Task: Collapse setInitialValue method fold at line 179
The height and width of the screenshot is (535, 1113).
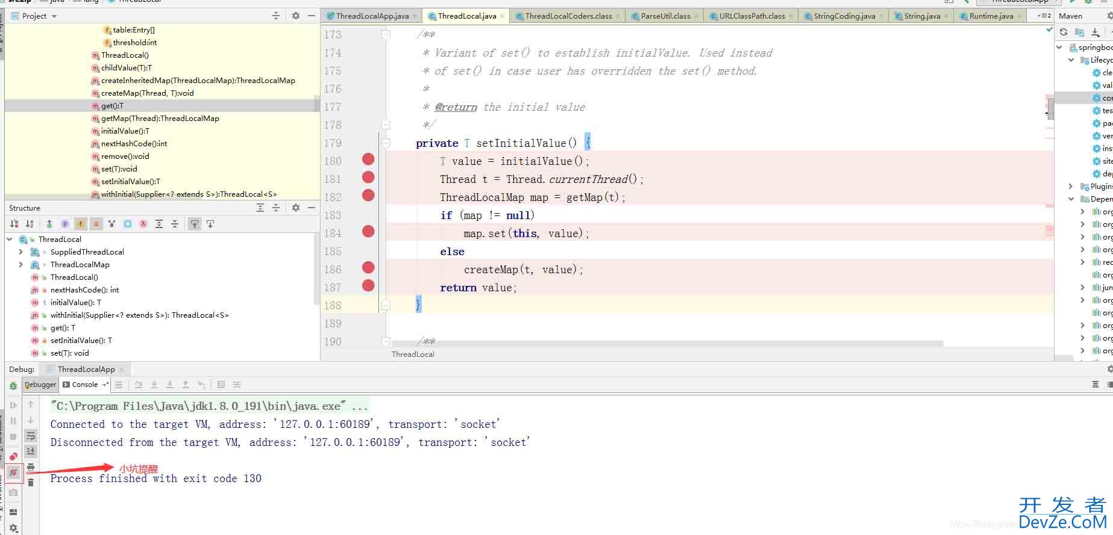Action: (386, 143)
